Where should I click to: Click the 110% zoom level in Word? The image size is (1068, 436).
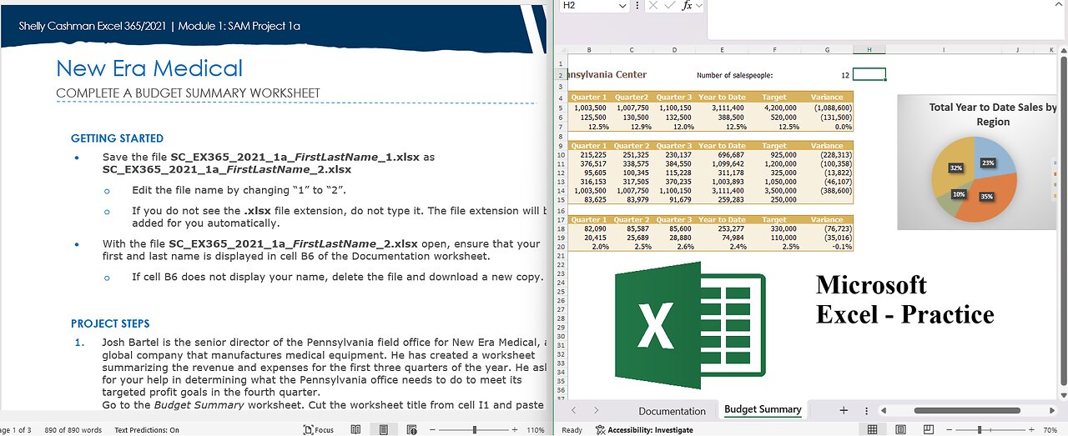pos(535,430)
